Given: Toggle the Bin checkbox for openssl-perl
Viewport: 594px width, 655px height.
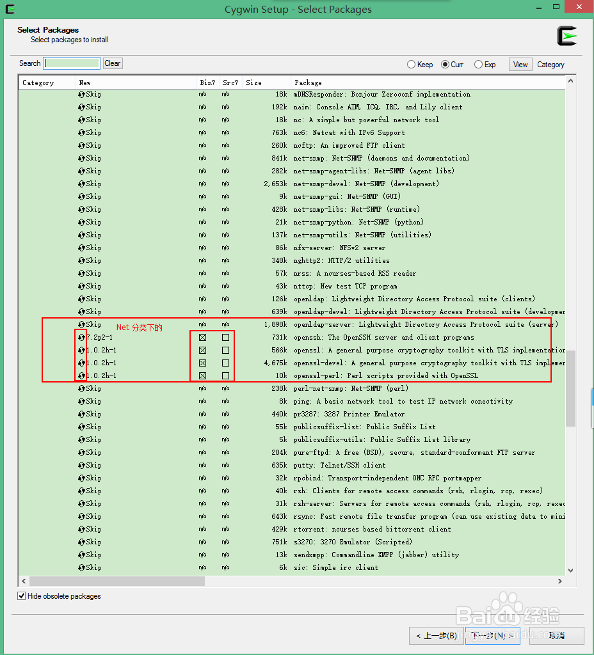Looking at the screenshot, I should (x=203, y=376).
